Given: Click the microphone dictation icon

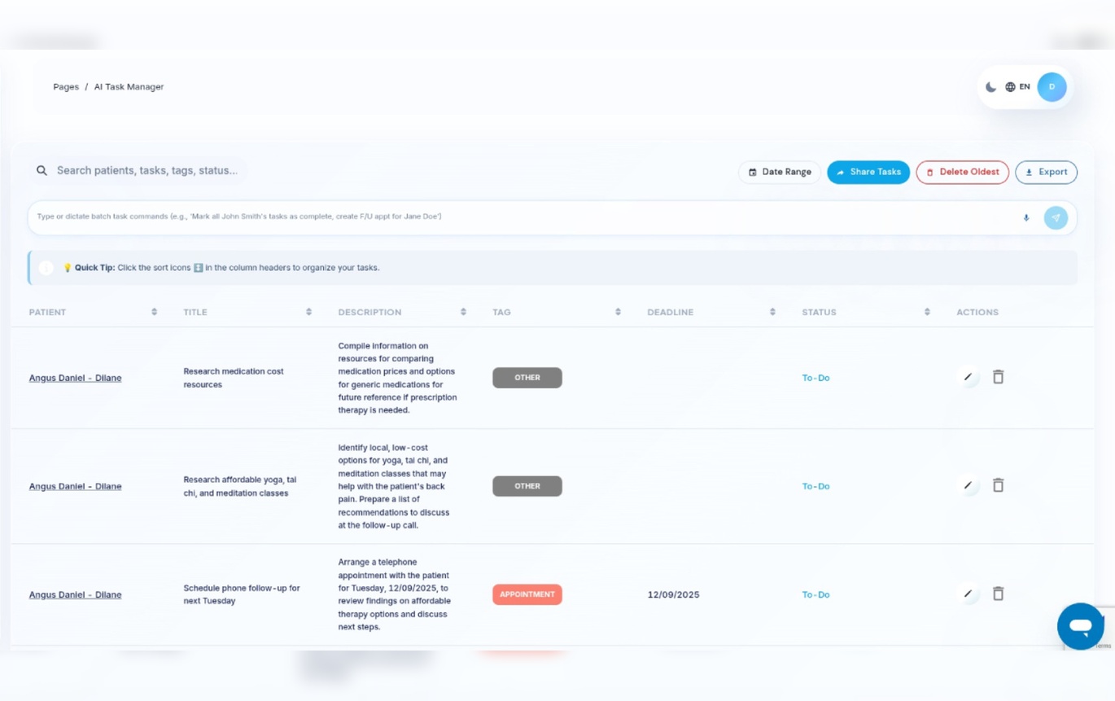Looking at the screenshot, I should [x=1026, y=218].
